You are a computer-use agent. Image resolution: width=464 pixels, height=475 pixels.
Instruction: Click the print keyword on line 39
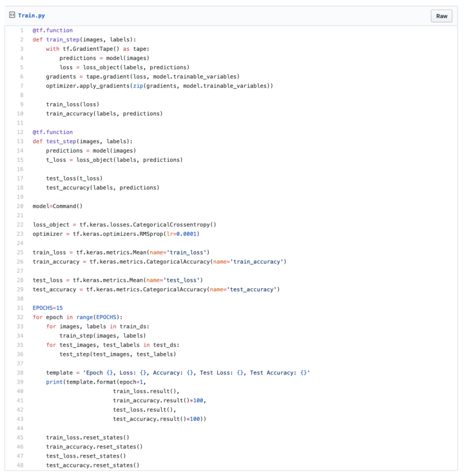[55, 382]
